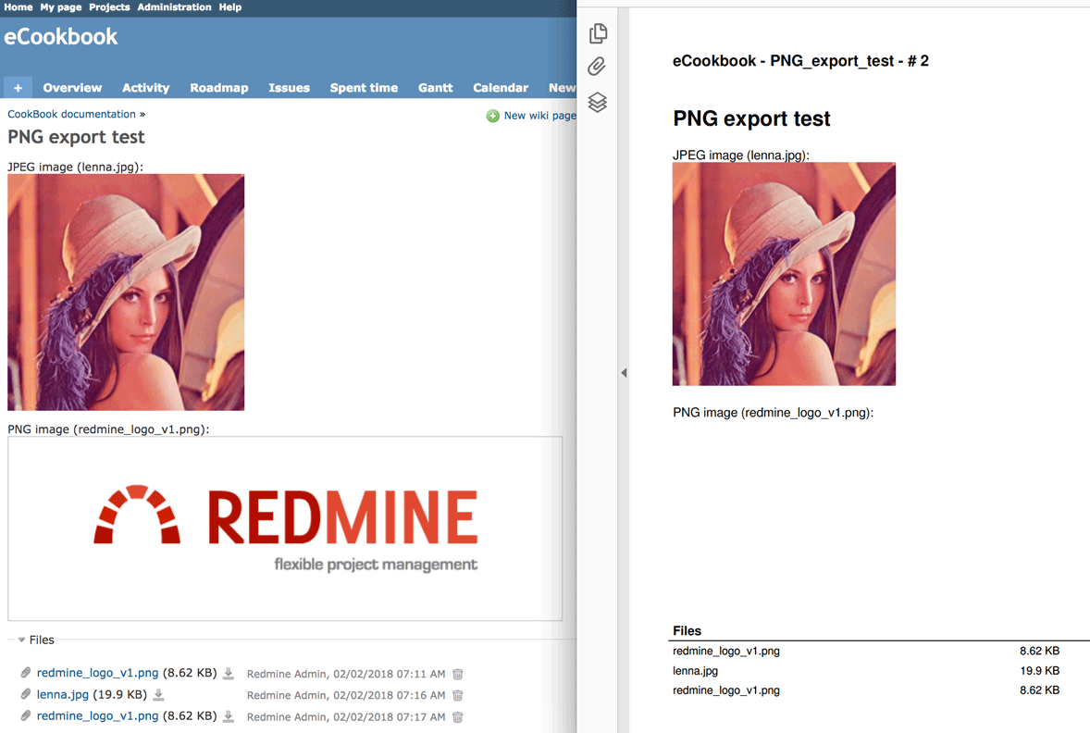Click first redmine_logo_v1.png in PDF Files list
This screenshot has height=733, width=1090.
point(725,652)
